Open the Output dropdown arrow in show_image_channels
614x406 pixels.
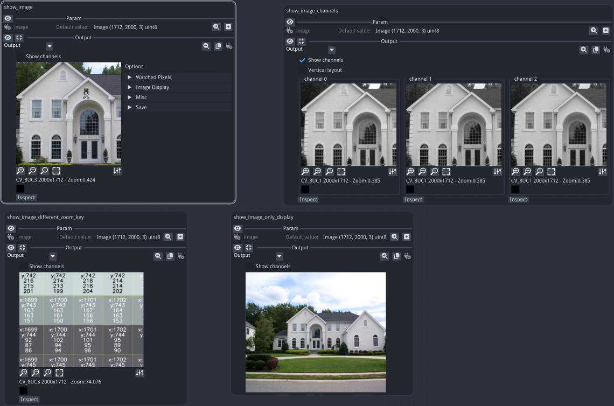pyautogui.click(x=332, y=50)
